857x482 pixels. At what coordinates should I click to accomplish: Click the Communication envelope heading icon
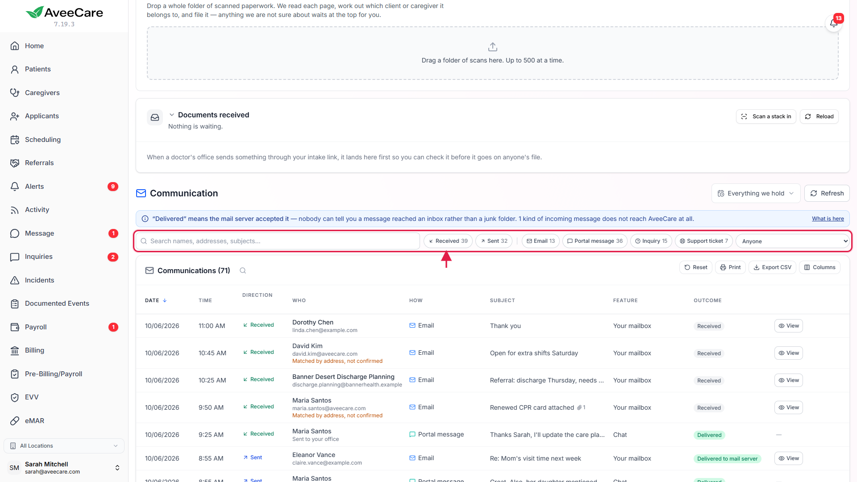141,193
